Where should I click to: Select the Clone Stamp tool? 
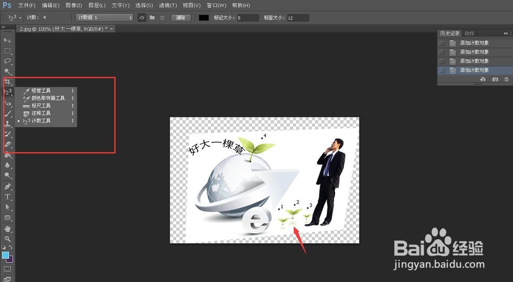coord(7,124)
